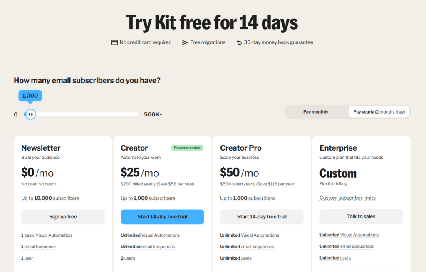
Task: Click Enterprise 'Custom subscriber limits' link
Action: [347, 198]
